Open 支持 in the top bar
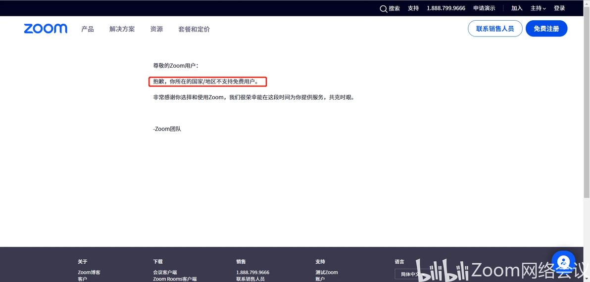This screenshot has height=282, width=590. (413, 8)
